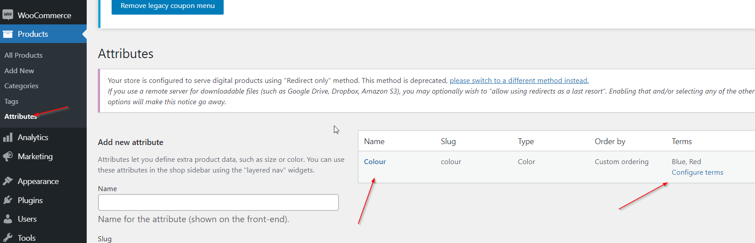
Task: Click the Users person icon
Action: 8,219
